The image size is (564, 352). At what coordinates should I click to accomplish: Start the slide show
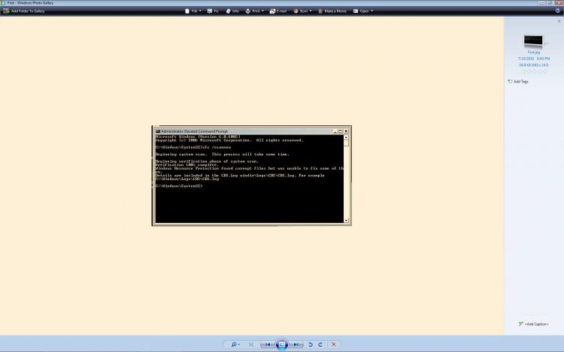point(282,344)
